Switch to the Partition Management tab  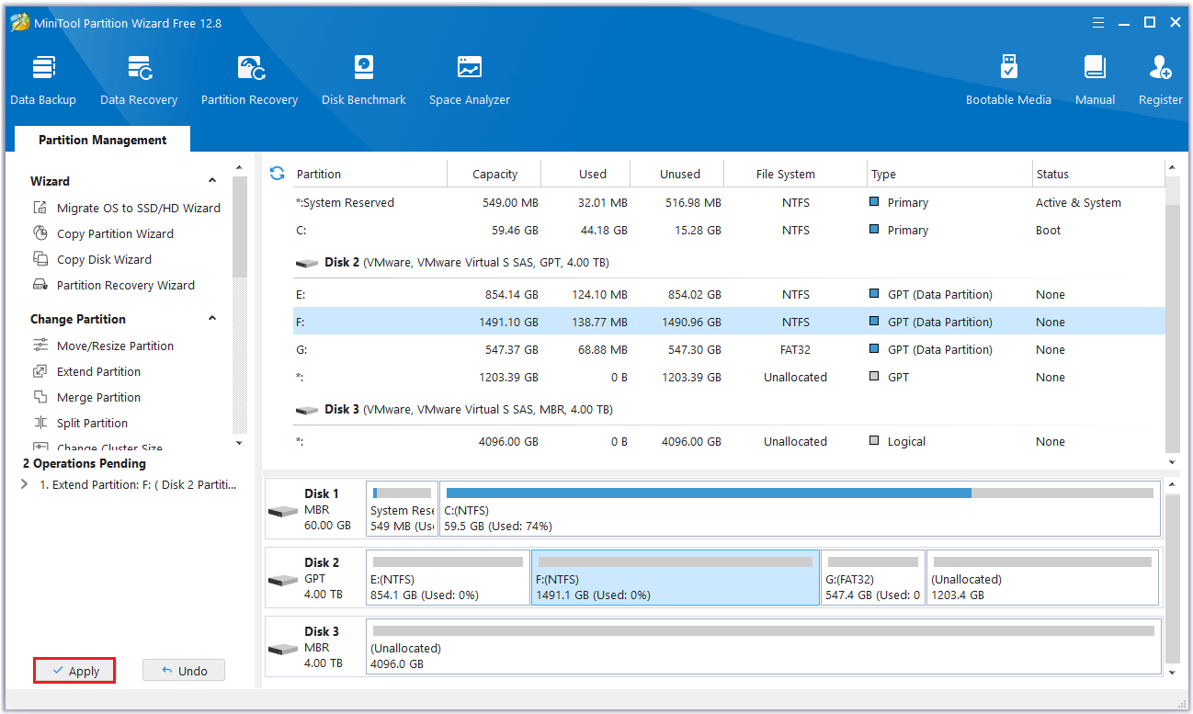point(102,140)
